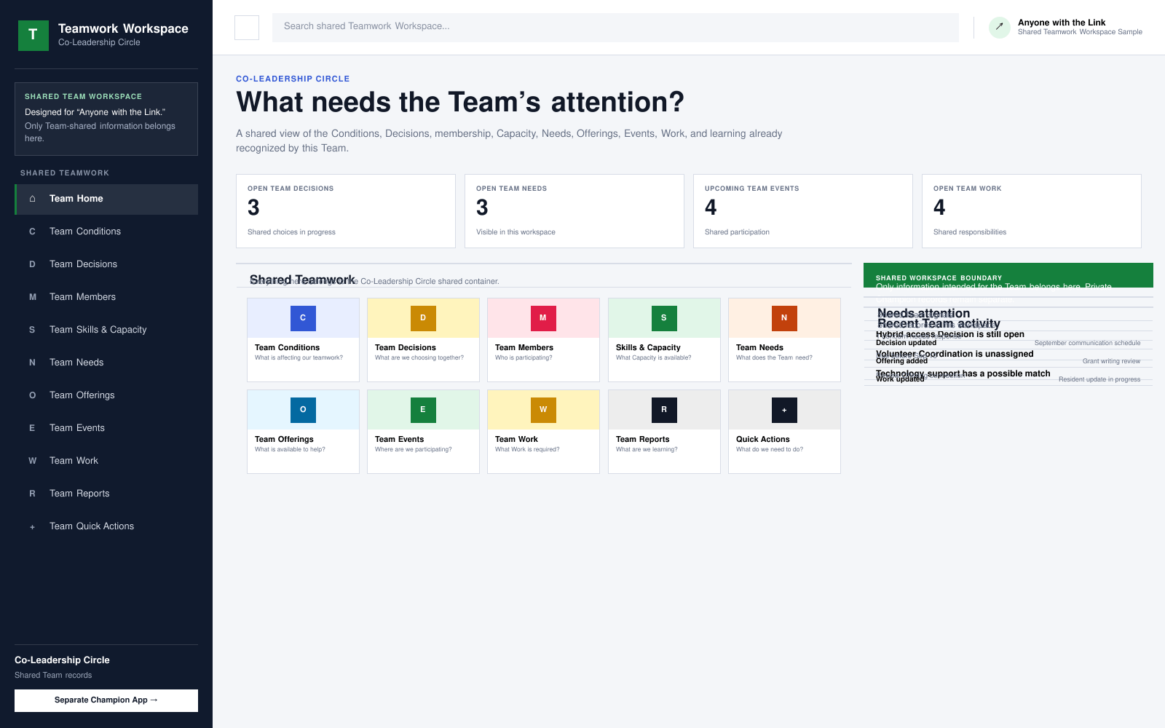Open the amber W Team Work card icon
1165x728 pixels.
(x=543, y=410)
